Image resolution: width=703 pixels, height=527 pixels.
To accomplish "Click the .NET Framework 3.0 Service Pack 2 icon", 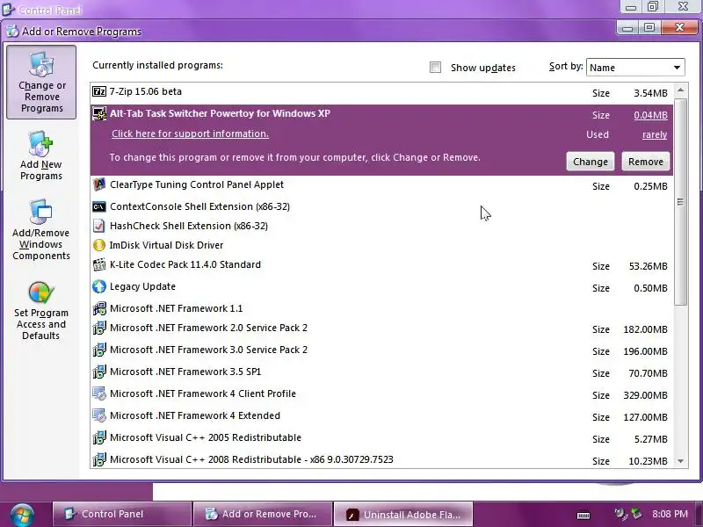I will click(99, 350).
